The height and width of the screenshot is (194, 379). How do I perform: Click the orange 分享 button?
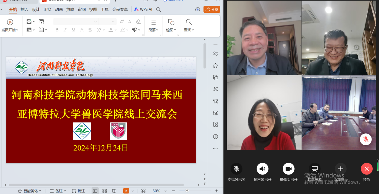point(212,9)
